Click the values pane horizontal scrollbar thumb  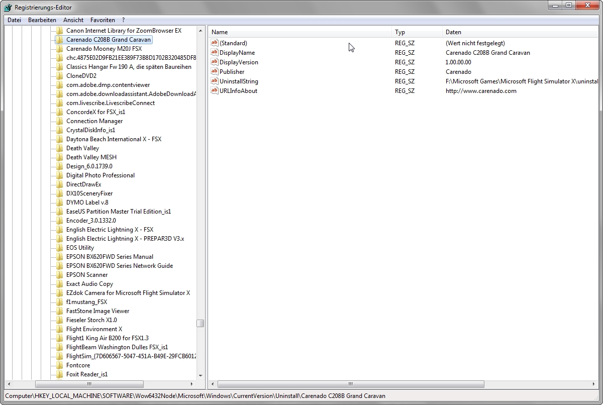point(350,384)
